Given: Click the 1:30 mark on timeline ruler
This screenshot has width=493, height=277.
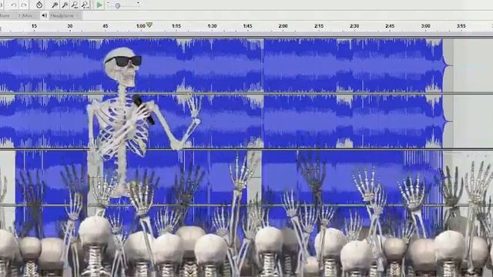Looking at the screenshot, I should (x=213, y=26).
